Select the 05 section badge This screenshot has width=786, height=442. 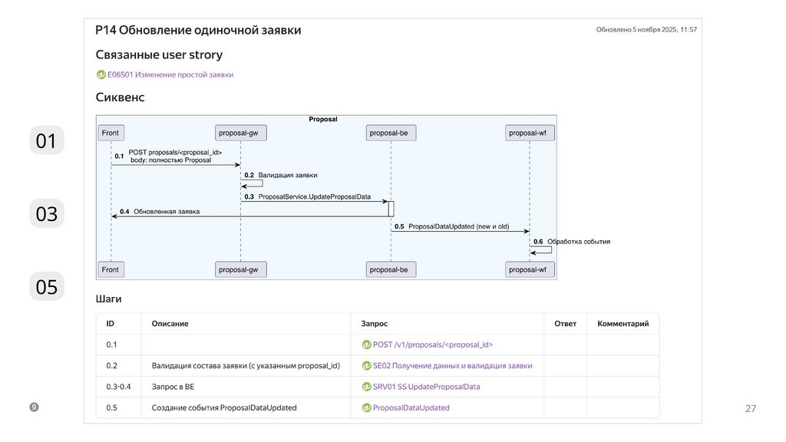(47, 287)
